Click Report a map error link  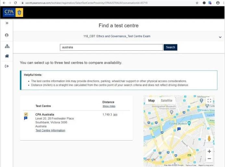(x=206, y=165)
